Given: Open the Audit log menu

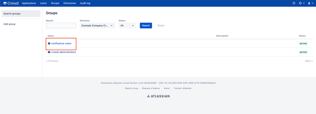Looking at the screenshot, I should click(x=85, y=3).
